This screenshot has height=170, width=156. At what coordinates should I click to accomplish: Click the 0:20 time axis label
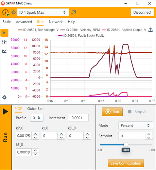pyautogui.click(x=118, y=101)
